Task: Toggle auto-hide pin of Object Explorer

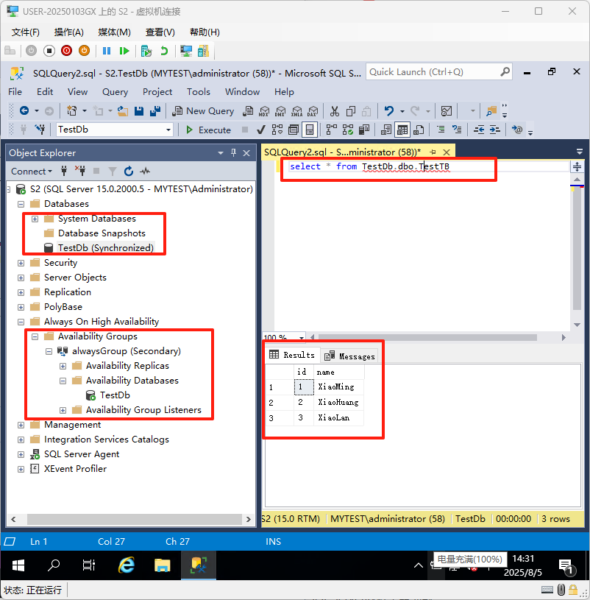Action: [234, 152]
